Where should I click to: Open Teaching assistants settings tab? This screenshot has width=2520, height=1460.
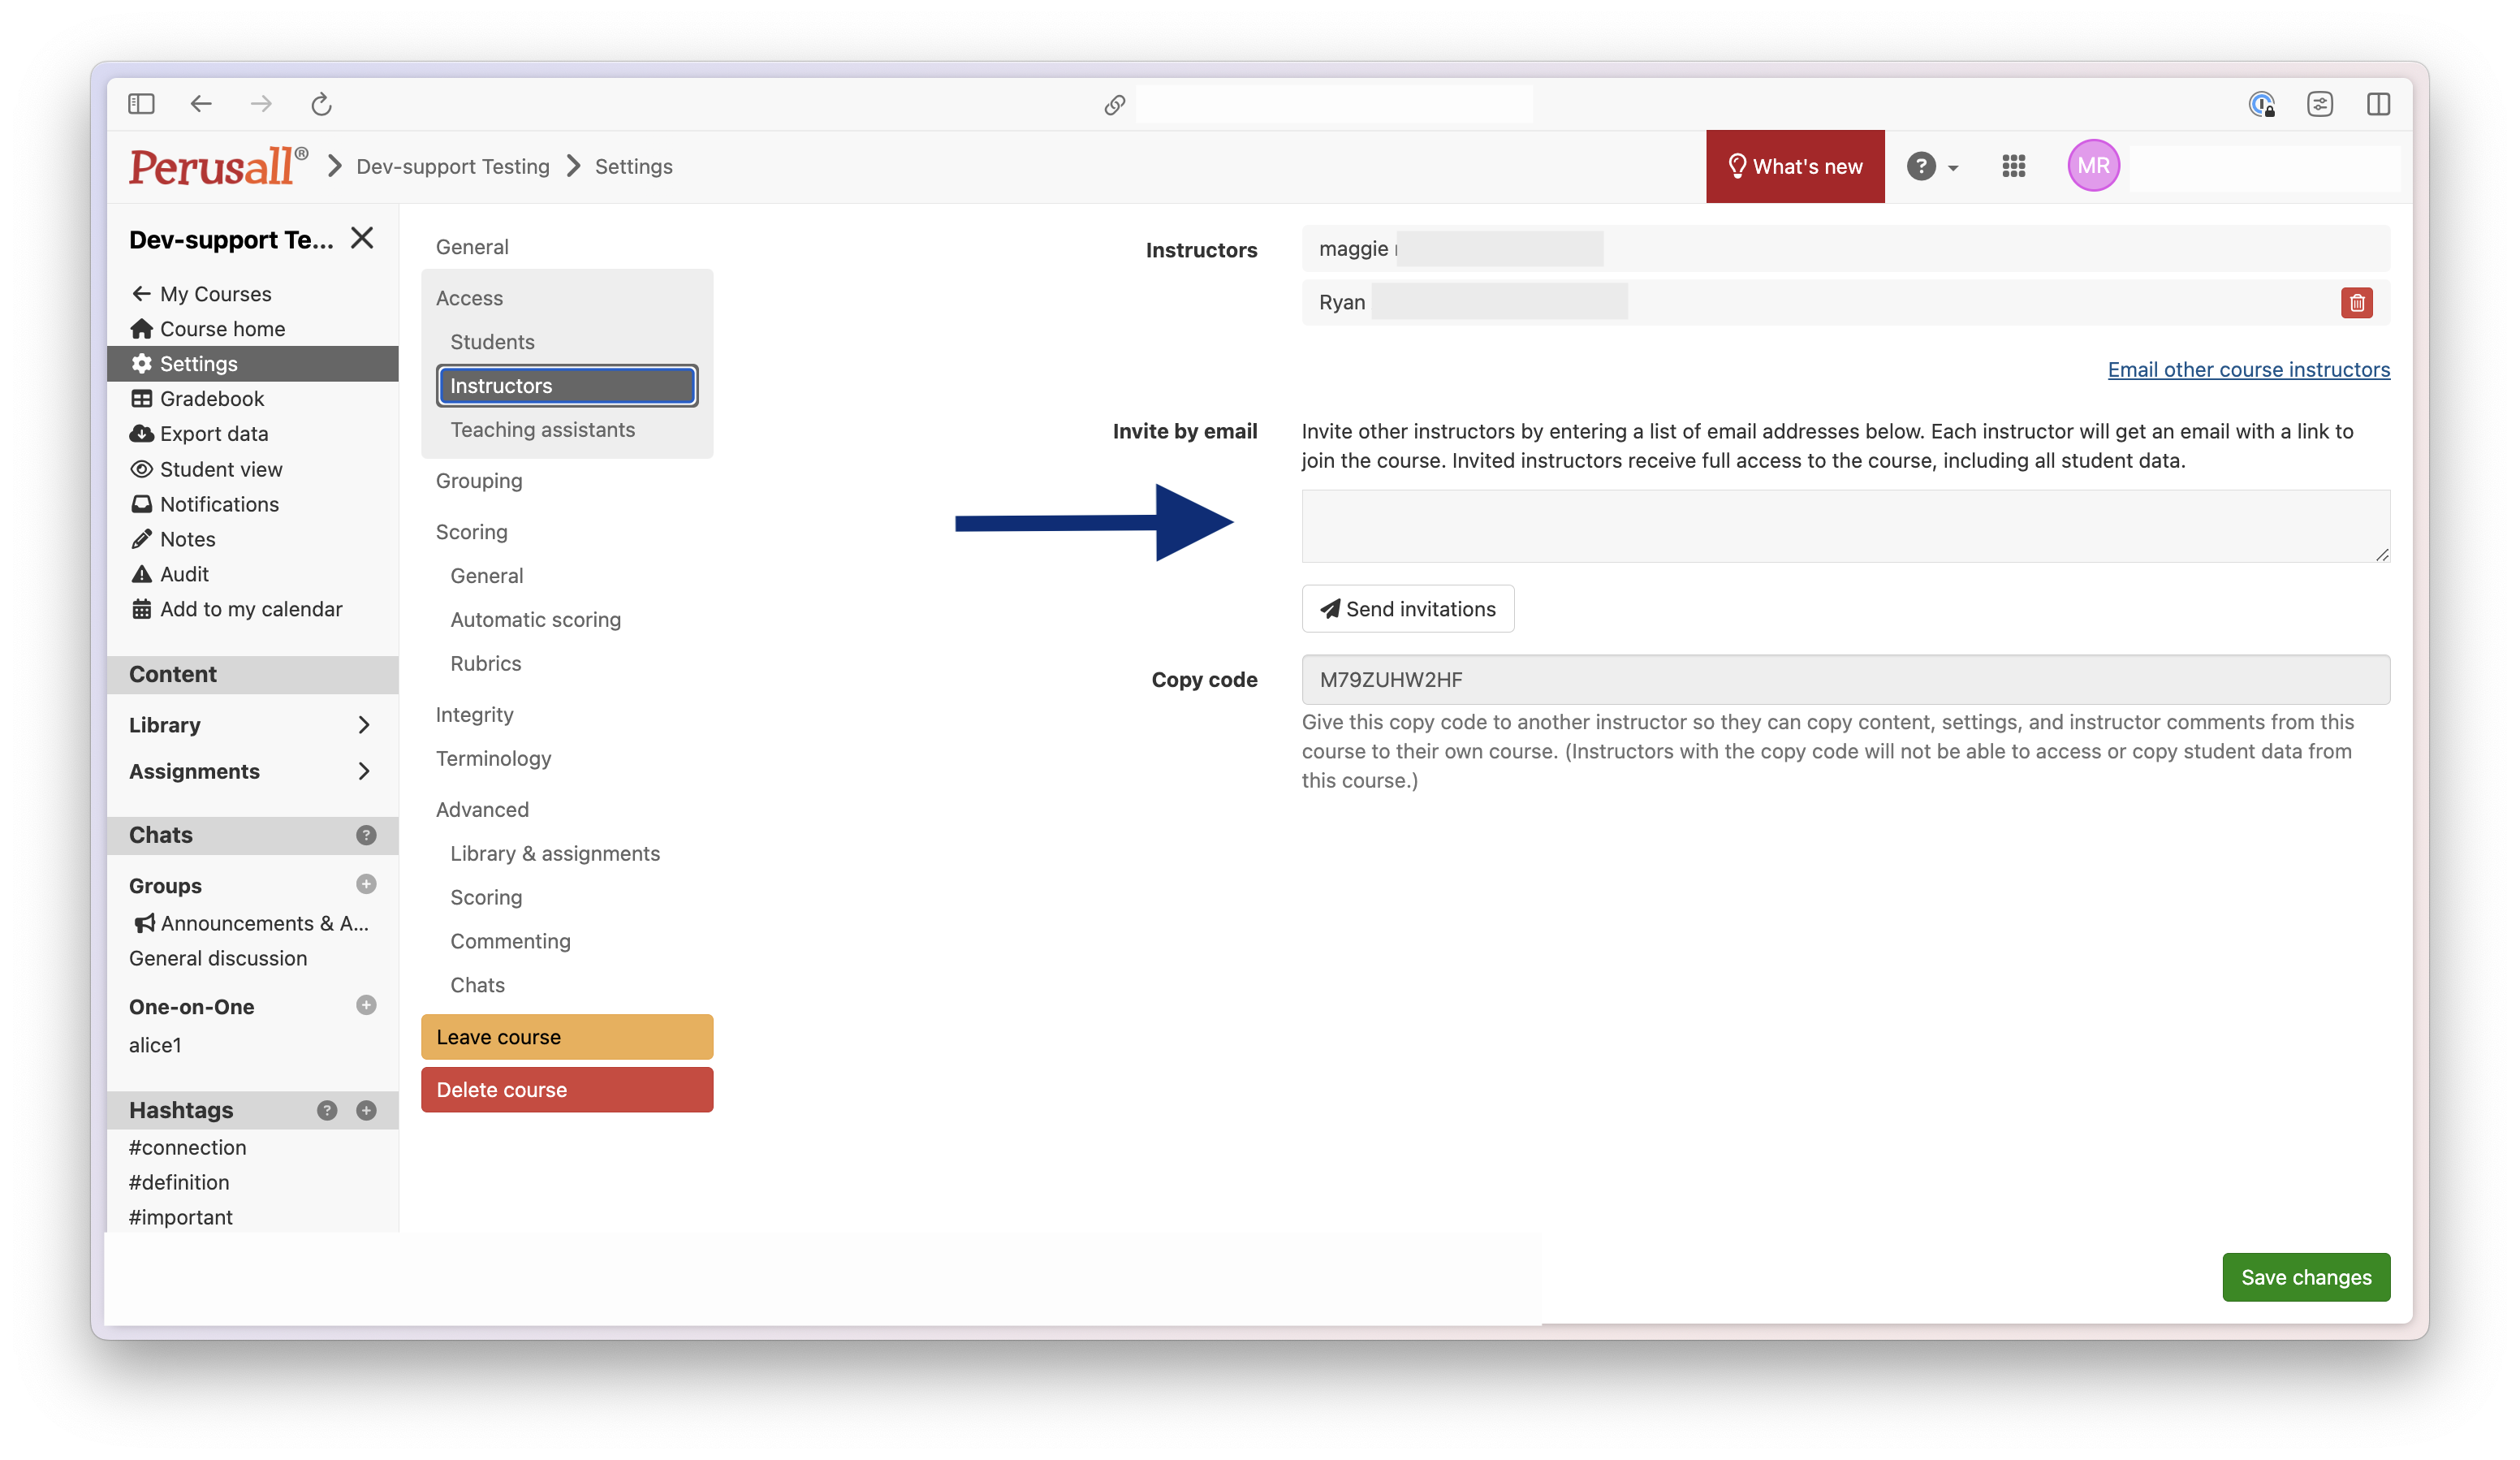[x=542, y=430]
